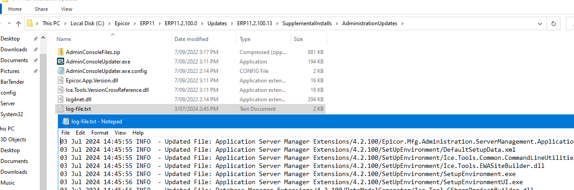This screenshot has height=190, width=574.
Task: Select AdminConsoleUpdater.exe application icon
Action: click(x=61, y=62)
